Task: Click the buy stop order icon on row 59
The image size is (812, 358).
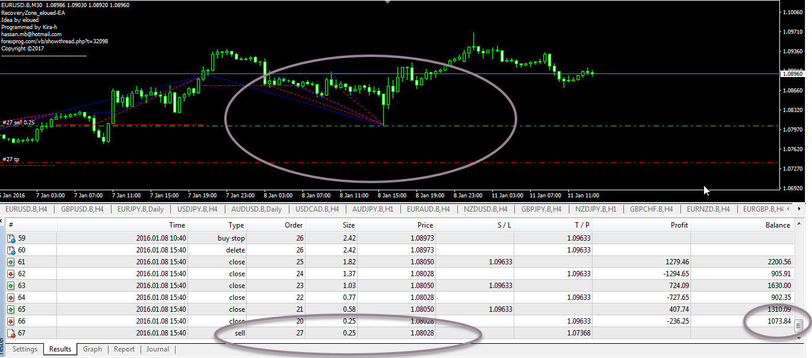Action: pyautogui.click(x=11, y=238)
